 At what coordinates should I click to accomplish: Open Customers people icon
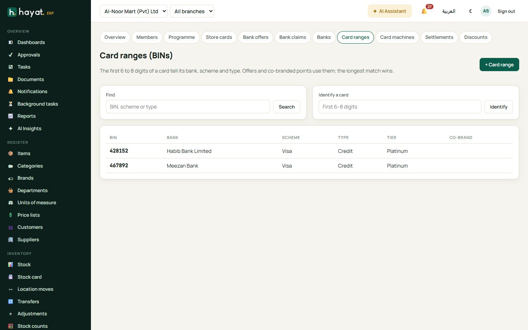click(11, 227)
